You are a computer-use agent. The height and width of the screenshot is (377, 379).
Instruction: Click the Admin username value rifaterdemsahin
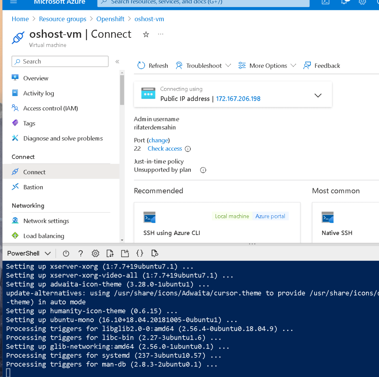(155, 127)
